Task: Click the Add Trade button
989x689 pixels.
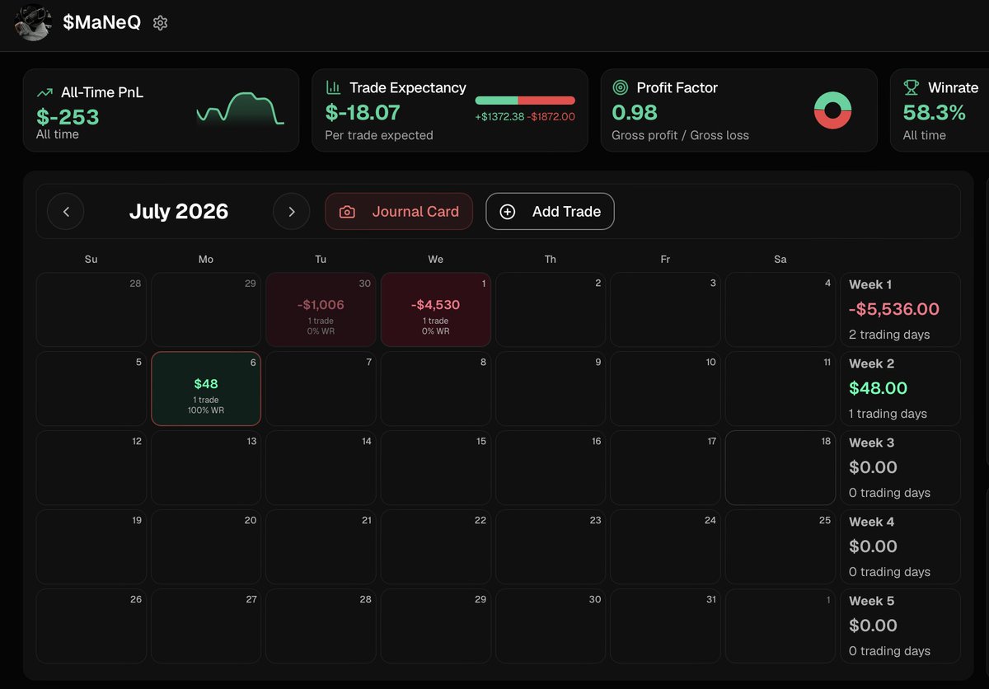Action: pos(550,212)
